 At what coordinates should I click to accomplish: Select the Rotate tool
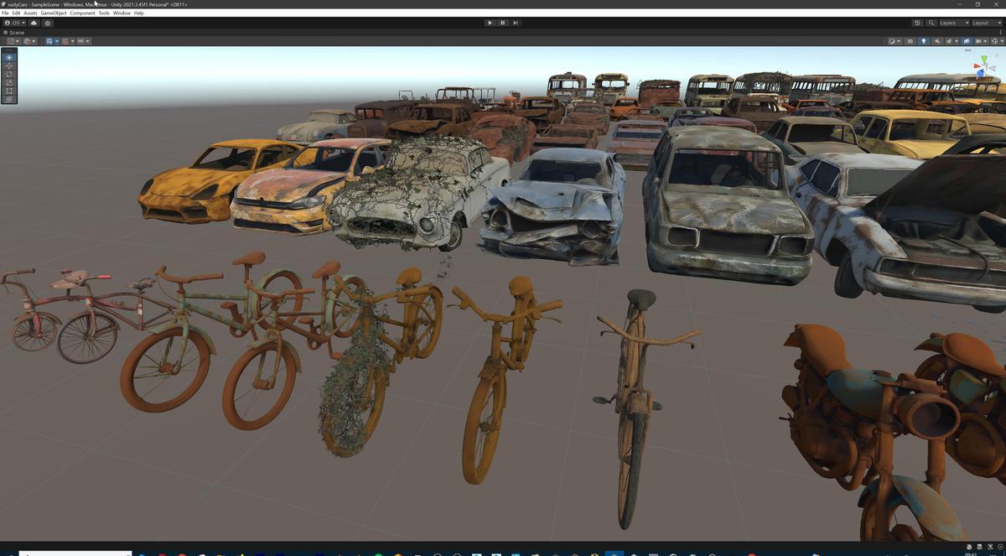8,74
